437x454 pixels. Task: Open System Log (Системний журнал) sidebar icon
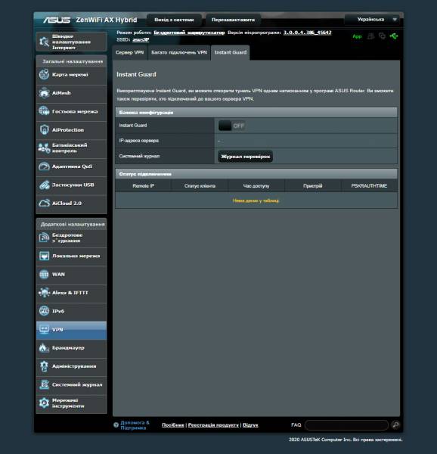point(45,384)
